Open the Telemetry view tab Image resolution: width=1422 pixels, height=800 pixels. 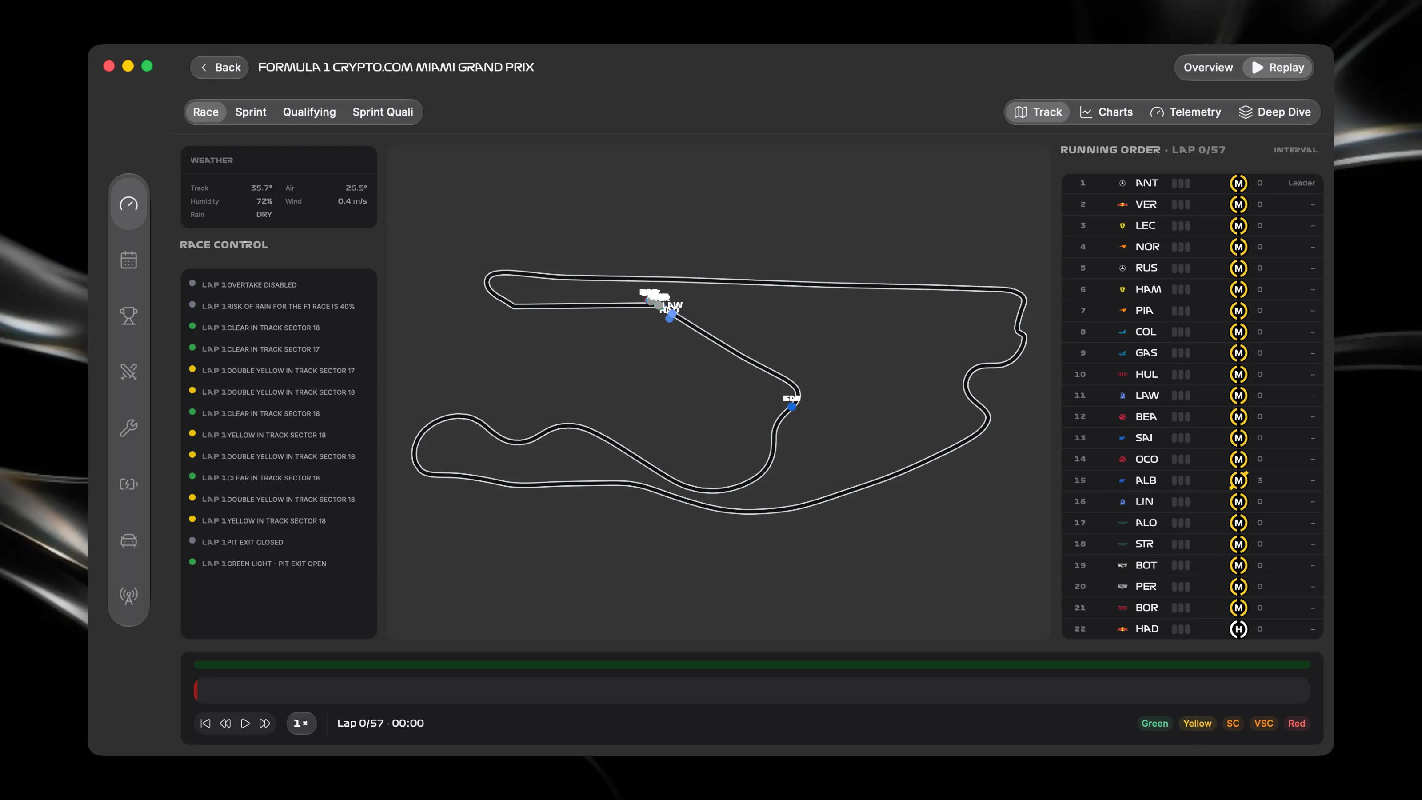coord(1186,112)
